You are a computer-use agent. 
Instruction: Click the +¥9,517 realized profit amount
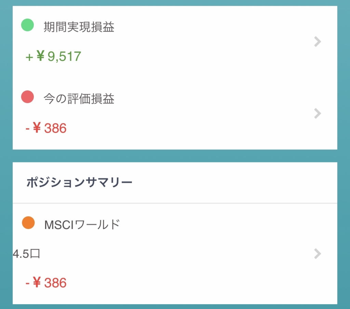(x=53, y=56)
